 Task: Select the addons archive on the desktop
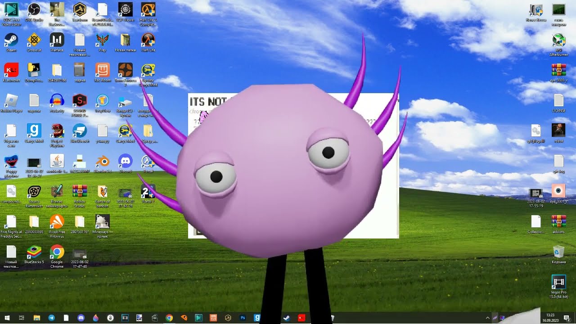[x=558, y=224]
